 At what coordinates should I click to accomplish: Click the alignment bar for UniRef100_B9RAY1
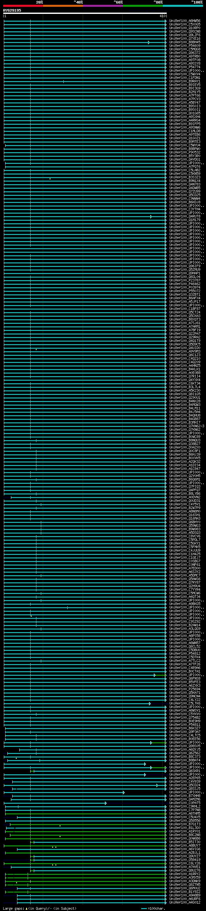(x=85, y=81)
